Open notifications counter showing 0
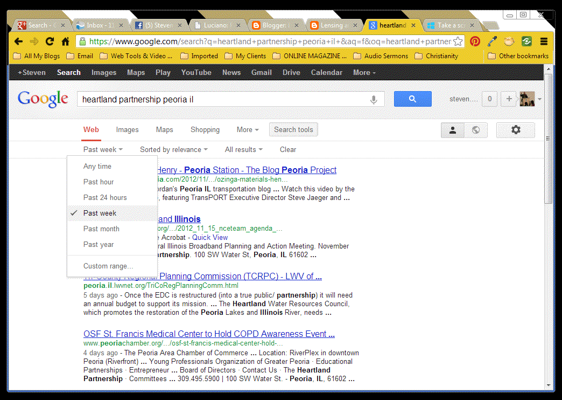This screenshot has width=562, height=400. pyautogui.click(x=490, y=99)
